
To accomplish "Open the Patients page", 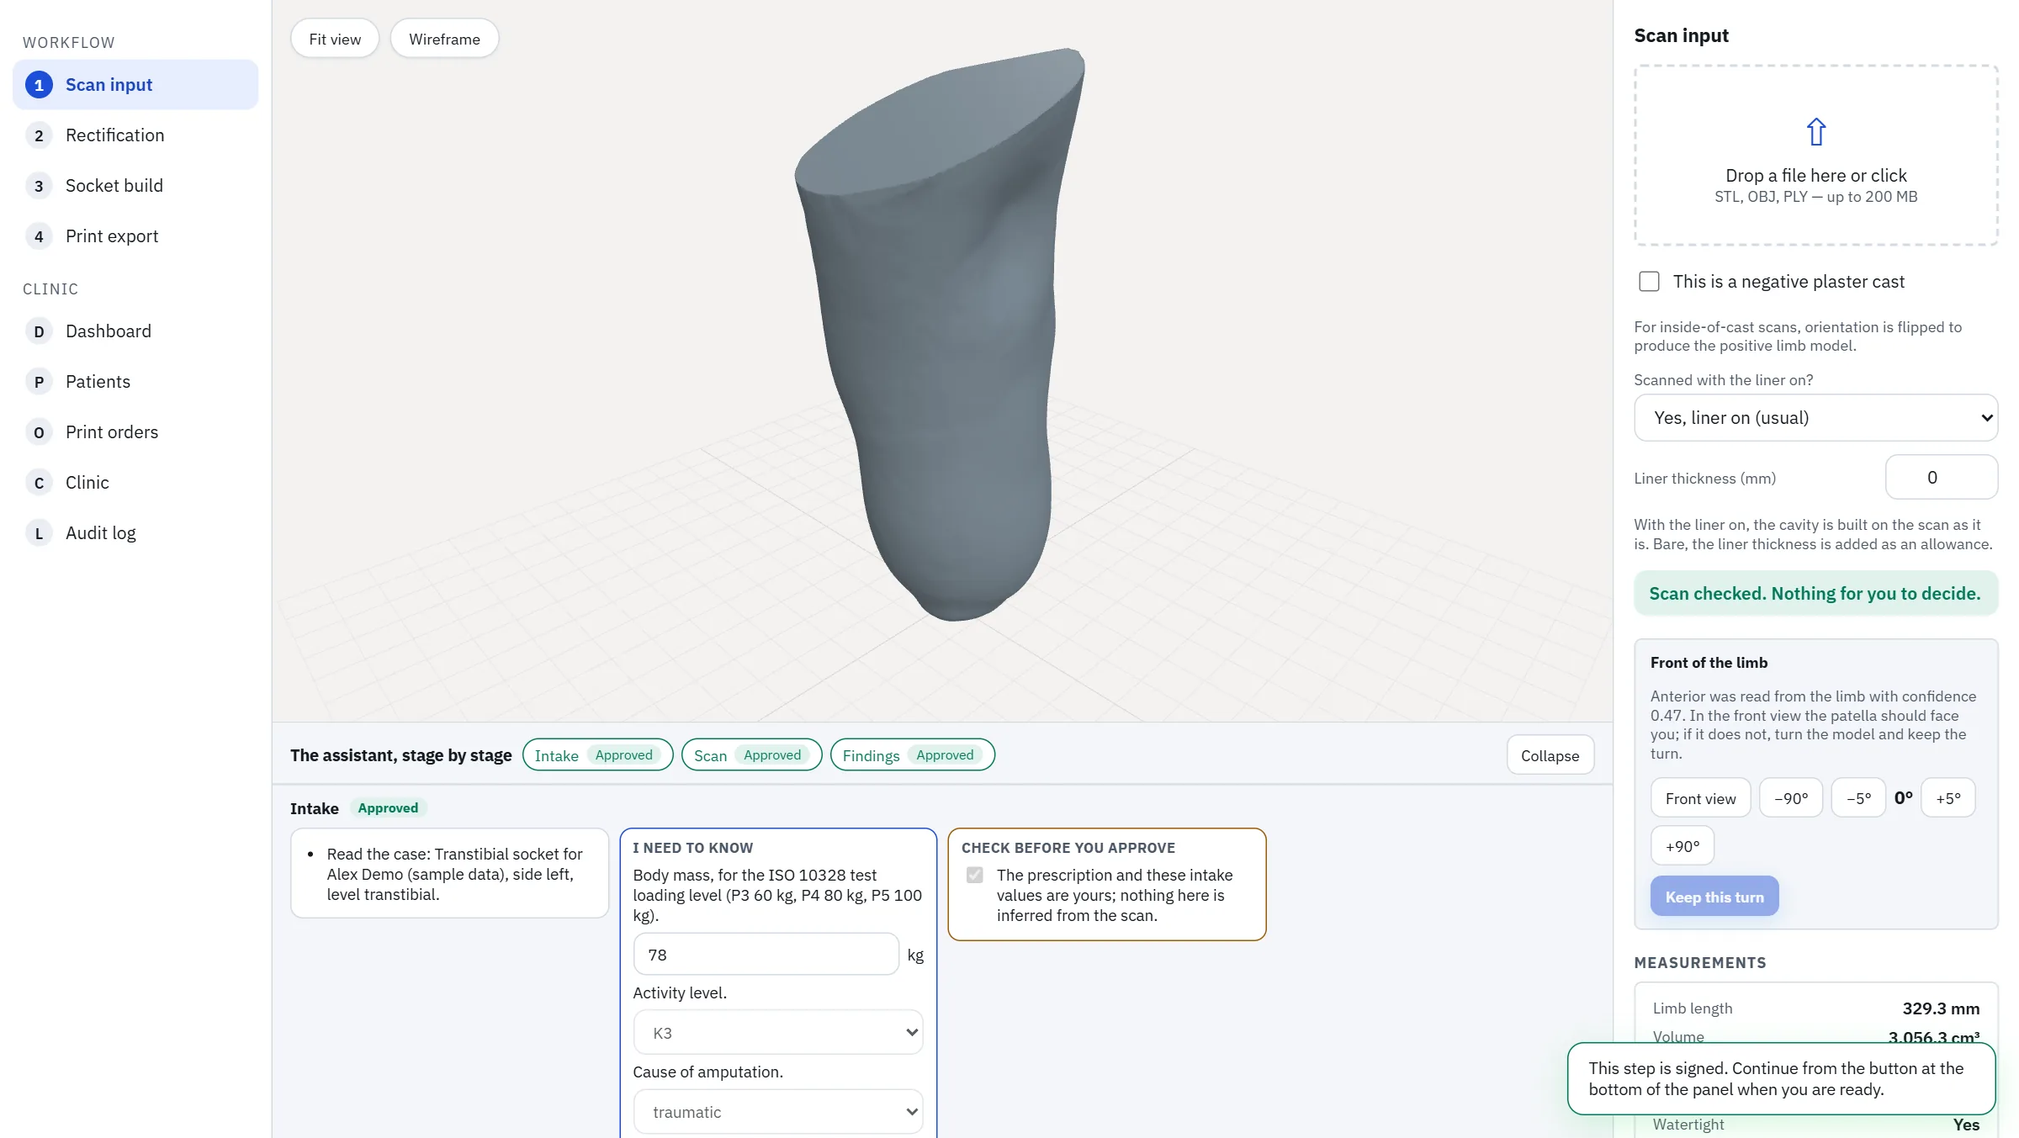I will 135,382.
